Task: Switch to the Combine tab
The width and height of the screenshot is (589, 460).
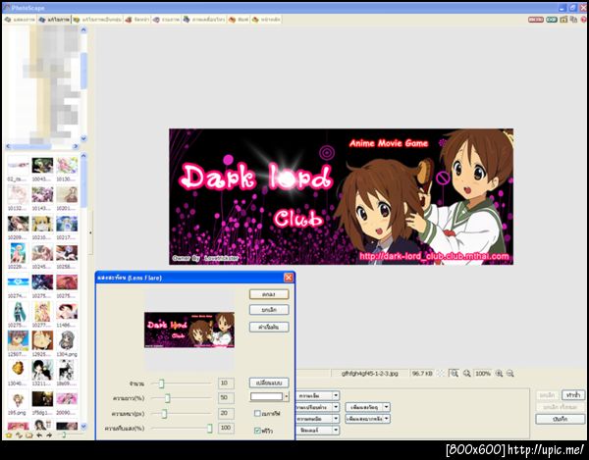Action: point(167,20)
